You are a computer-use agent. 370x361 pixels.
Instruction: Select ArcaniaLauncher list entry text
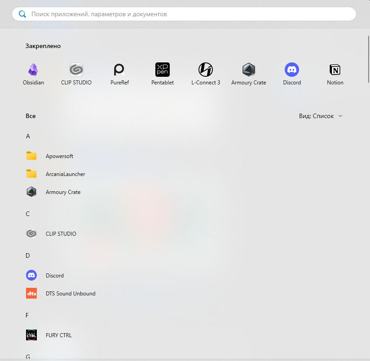pyautogui.click(x=66, y=174)
